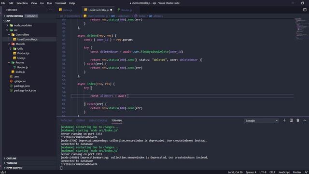Click the Utils folder icon
The image size is (309, 174).
[14, 48]
